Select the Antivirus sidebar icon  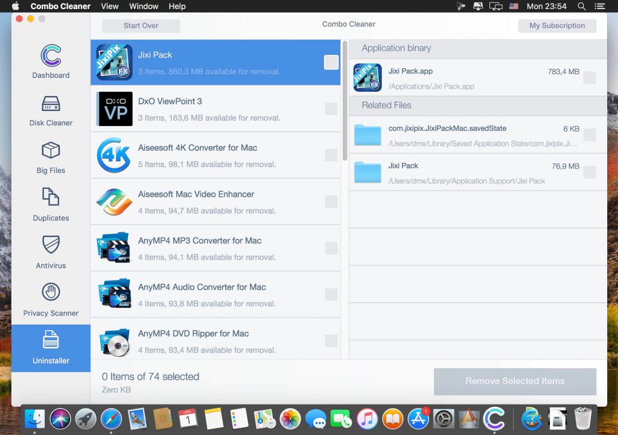click(x=51, y=252)
